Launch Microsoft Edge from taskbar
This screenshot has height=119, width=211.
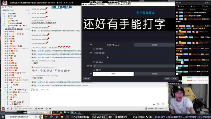[x=51, y=117]
